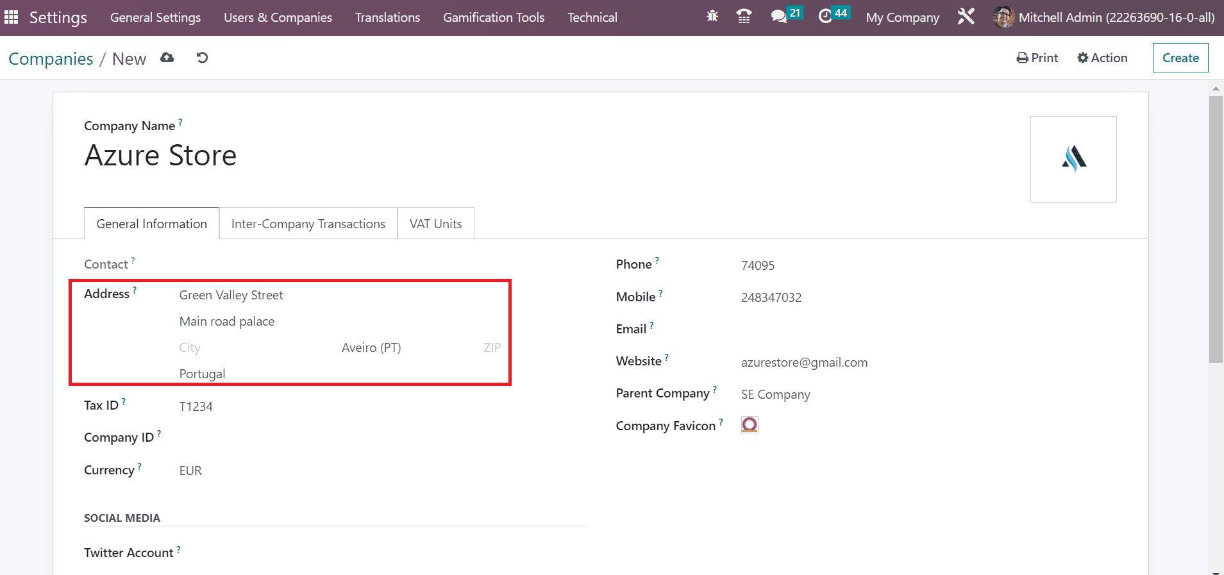Click the empty Email field

pyautogui.click(x=929, y=329)
